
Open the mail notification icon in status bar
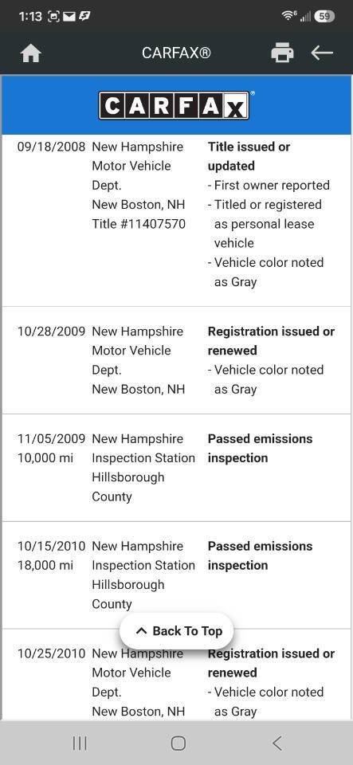pyautogui.click(x=69, y=17)
